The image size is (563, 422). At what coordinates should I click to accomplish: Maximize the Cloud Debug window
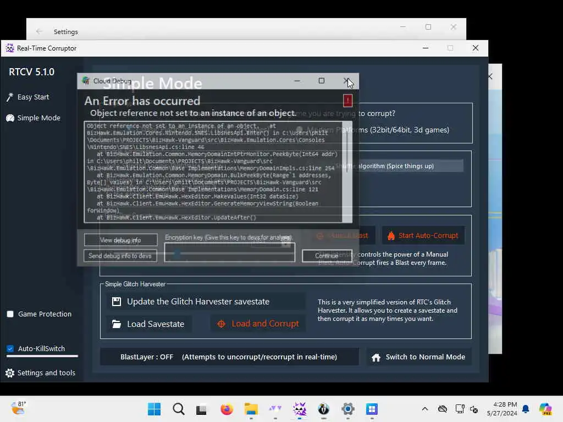pos(321,81)
